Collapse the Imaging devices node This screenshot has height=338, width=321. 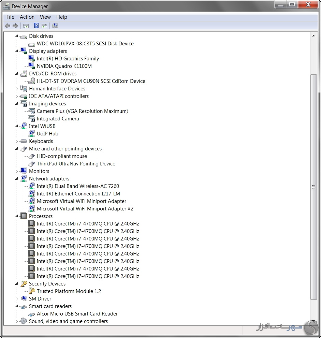pos(17,104)
